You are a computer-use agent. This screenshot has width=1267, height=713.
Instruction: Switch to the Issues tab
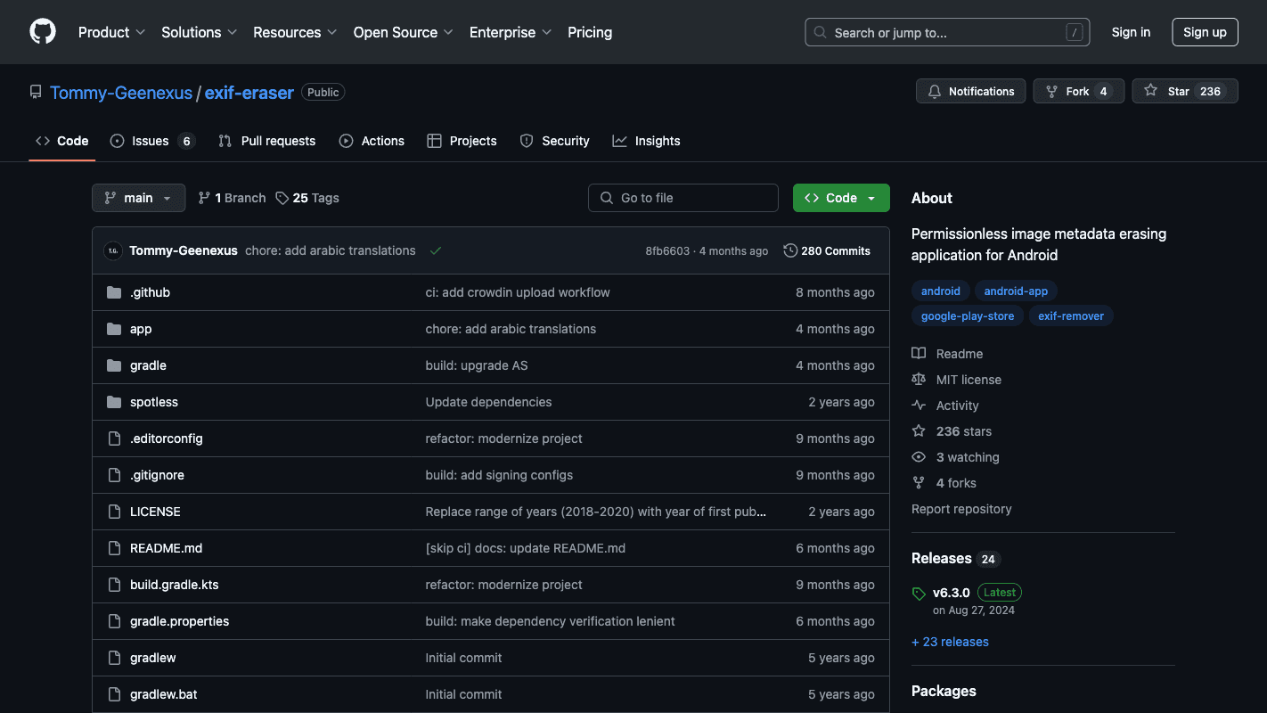coord(152,141)
